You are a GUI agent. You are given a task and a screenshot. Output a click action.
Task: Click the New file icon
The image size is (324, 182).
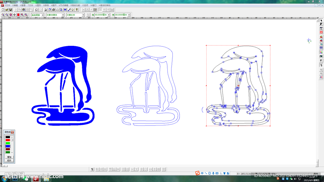(x=3, y=10)
